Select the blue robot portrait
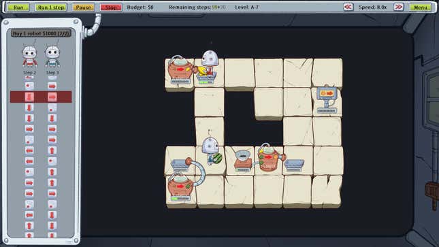The width and height of the screenshot is (439, 247). click(x=52, y=56)
